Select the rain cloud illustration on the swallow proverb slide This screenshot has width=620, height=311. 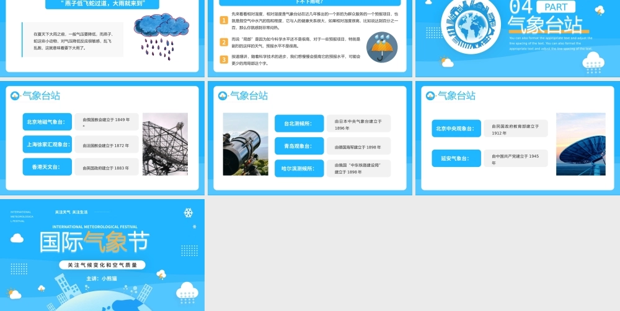tap(161, 36)
